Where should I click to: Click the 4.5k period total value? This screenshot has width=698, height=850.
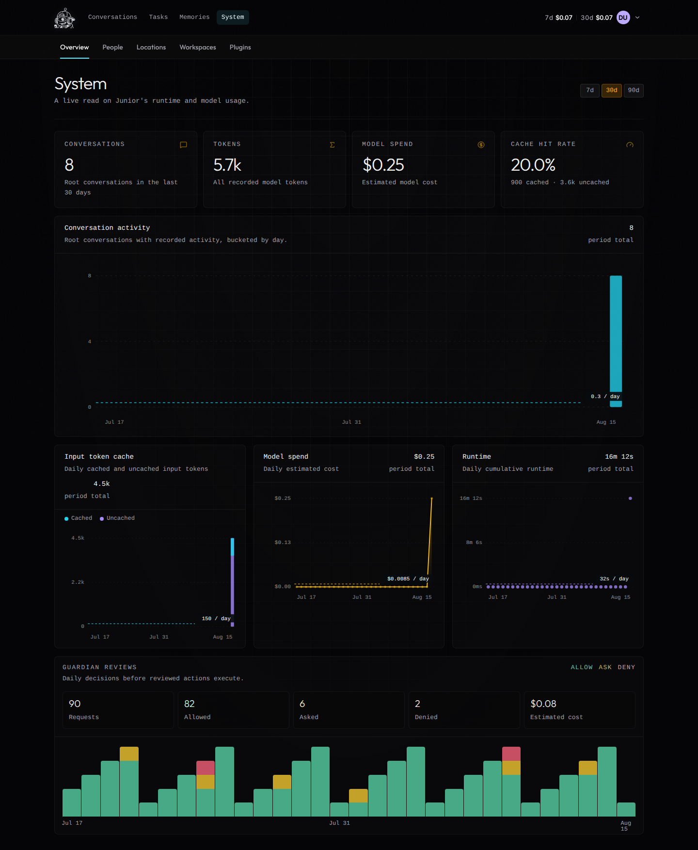[102, 484]
